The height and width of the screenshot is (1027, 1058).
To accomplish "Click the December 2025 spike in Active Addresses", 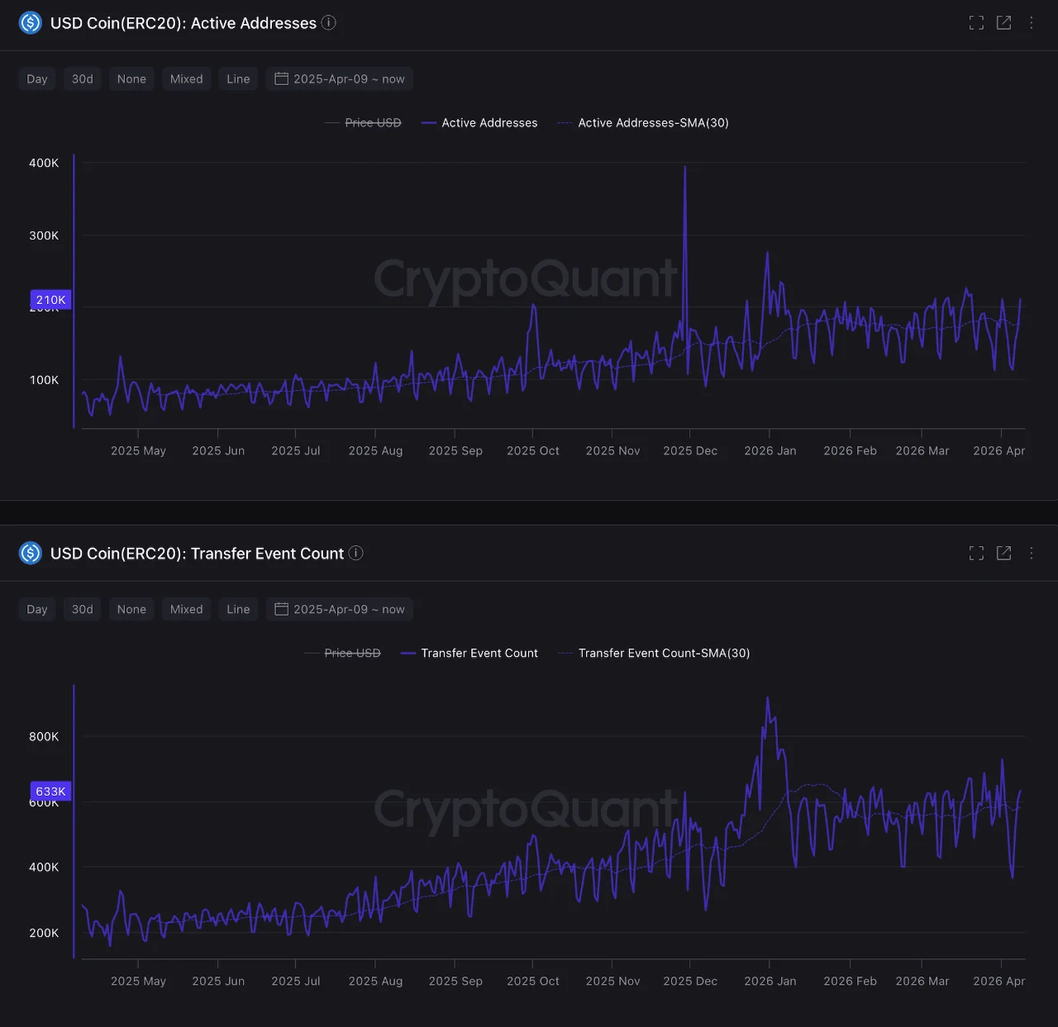I will [x=684, y=169].
